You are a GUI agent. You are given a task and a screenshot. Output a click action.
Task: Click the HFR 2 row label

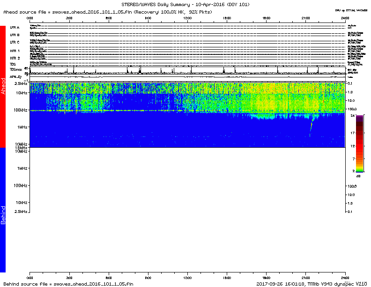coord(15,58)
